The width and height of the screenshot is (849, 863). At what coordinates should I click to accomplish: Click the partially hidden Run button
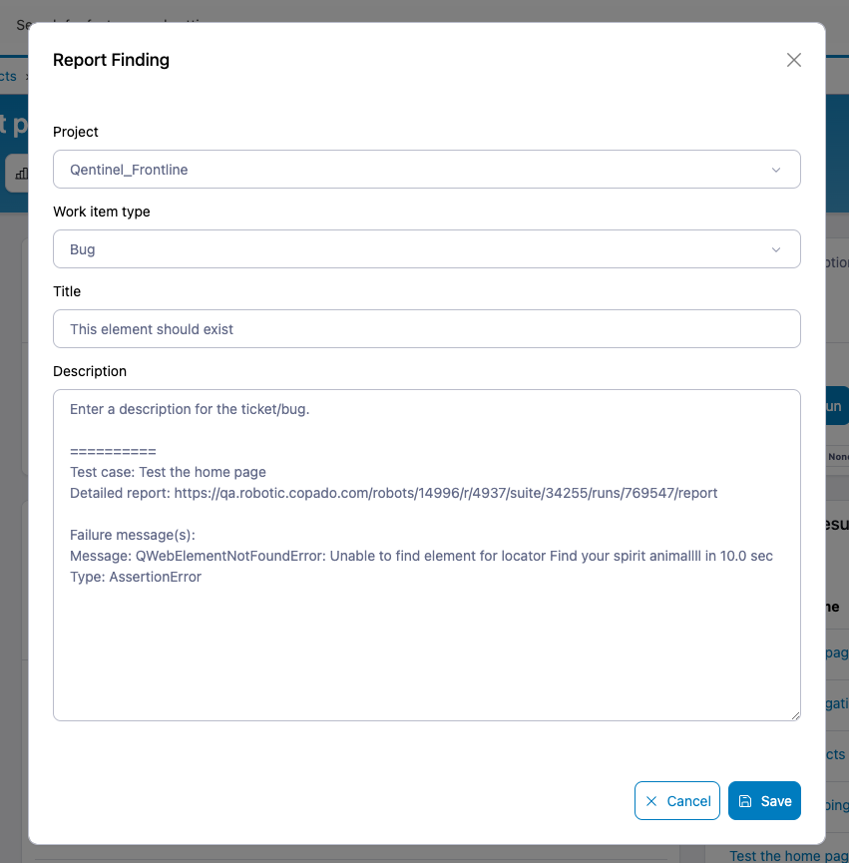coord(836,407)
